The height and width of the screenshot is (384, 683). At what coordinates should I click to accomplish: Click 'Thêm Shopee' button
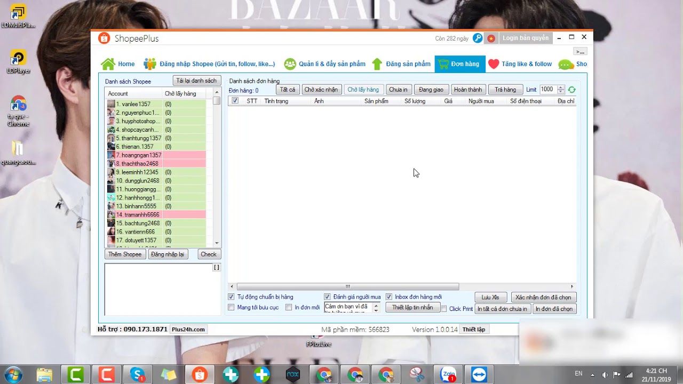click(125, 254)
